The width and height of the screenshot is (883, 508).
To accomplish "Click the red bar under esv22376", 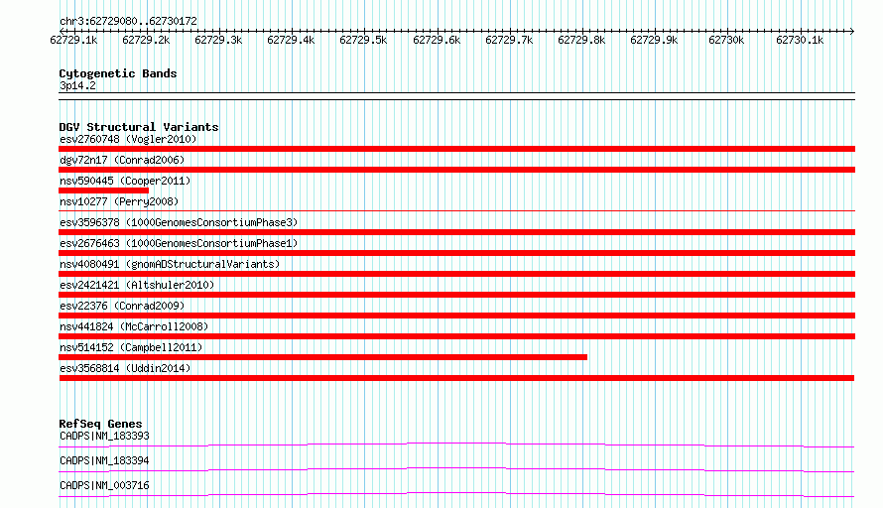I will 456,316.
